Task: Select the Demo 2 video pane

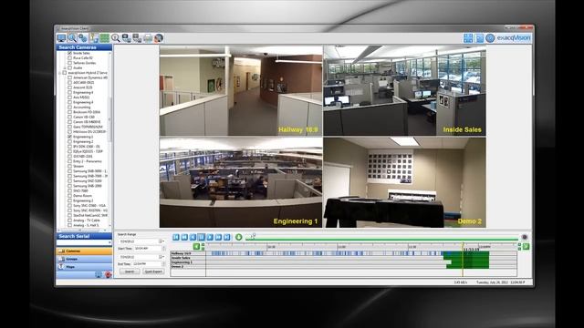Action: tap(404, 182)
